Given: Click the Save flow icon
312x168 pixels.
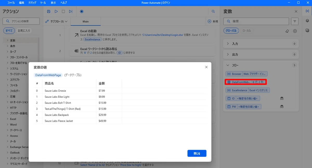Looking at the screenshot, I should point(49,11).
